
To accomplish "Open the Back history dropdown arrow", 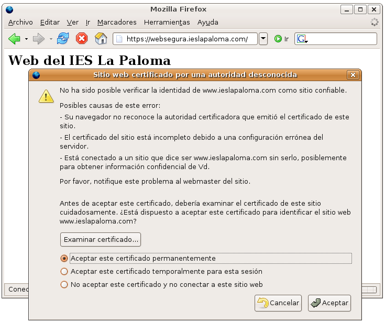I will 26,39.
